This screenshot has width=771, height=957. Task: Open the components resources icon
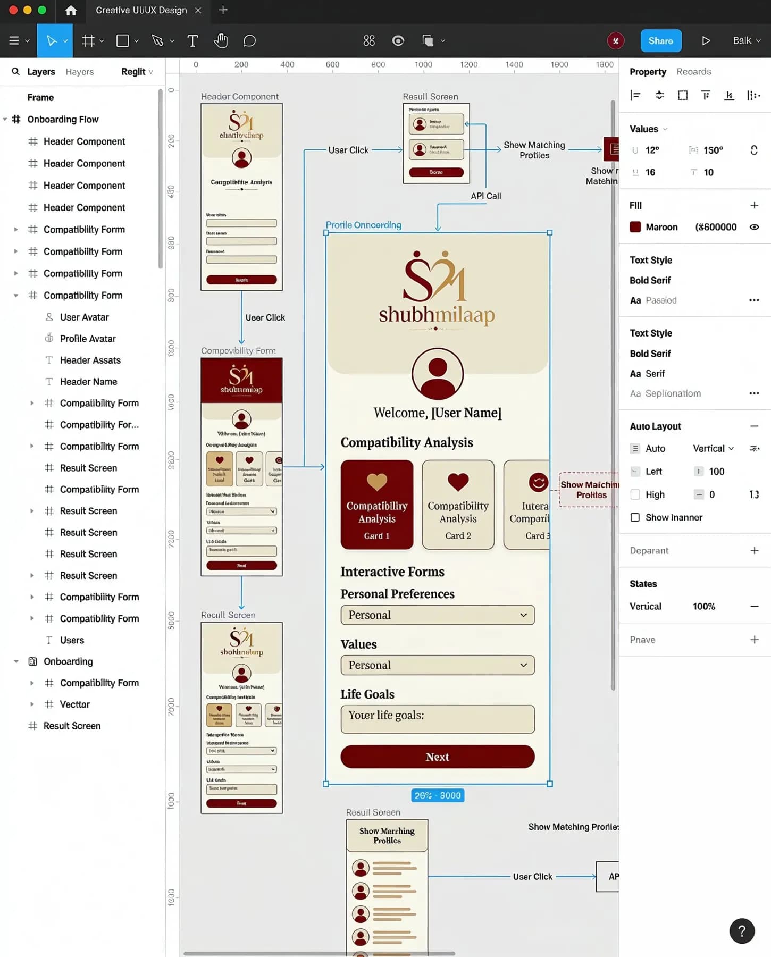(369, 41)
